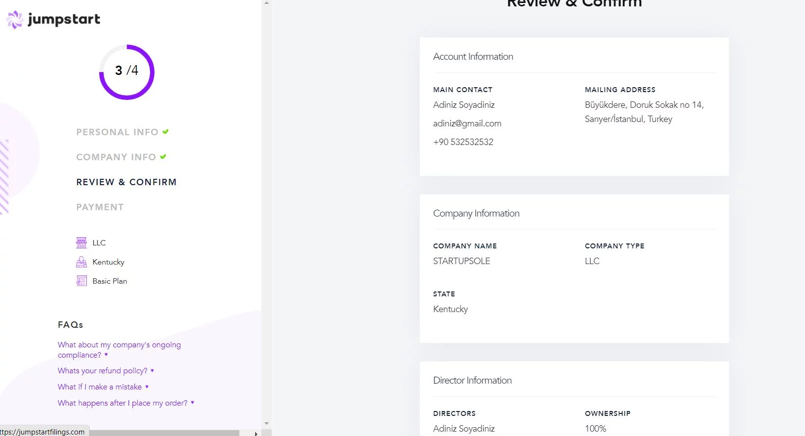Screen dimensions: 805x436
Task: Click the Kentucky state icon
Action: (x=81, y=262)
